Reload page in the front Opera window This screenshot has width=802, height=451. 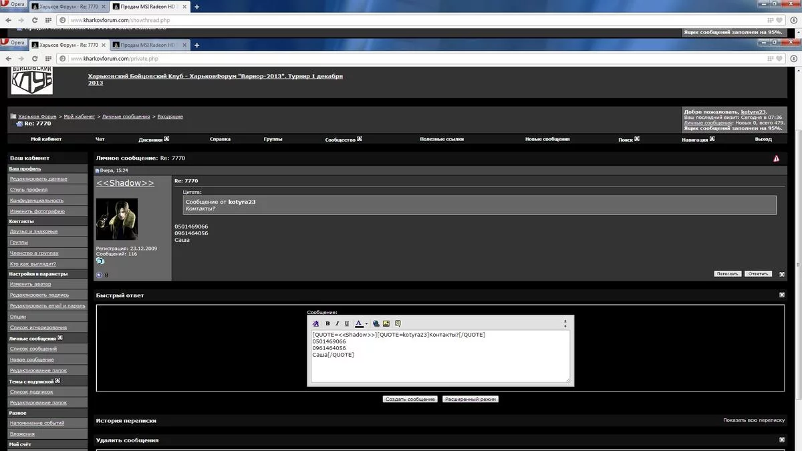pyautogui.click(x=34, y=58)
